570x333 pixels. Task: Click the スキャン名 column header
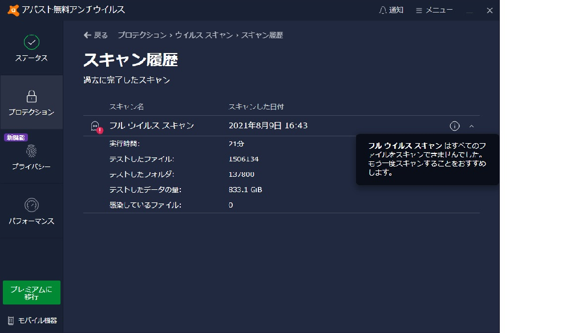point(127,107)
